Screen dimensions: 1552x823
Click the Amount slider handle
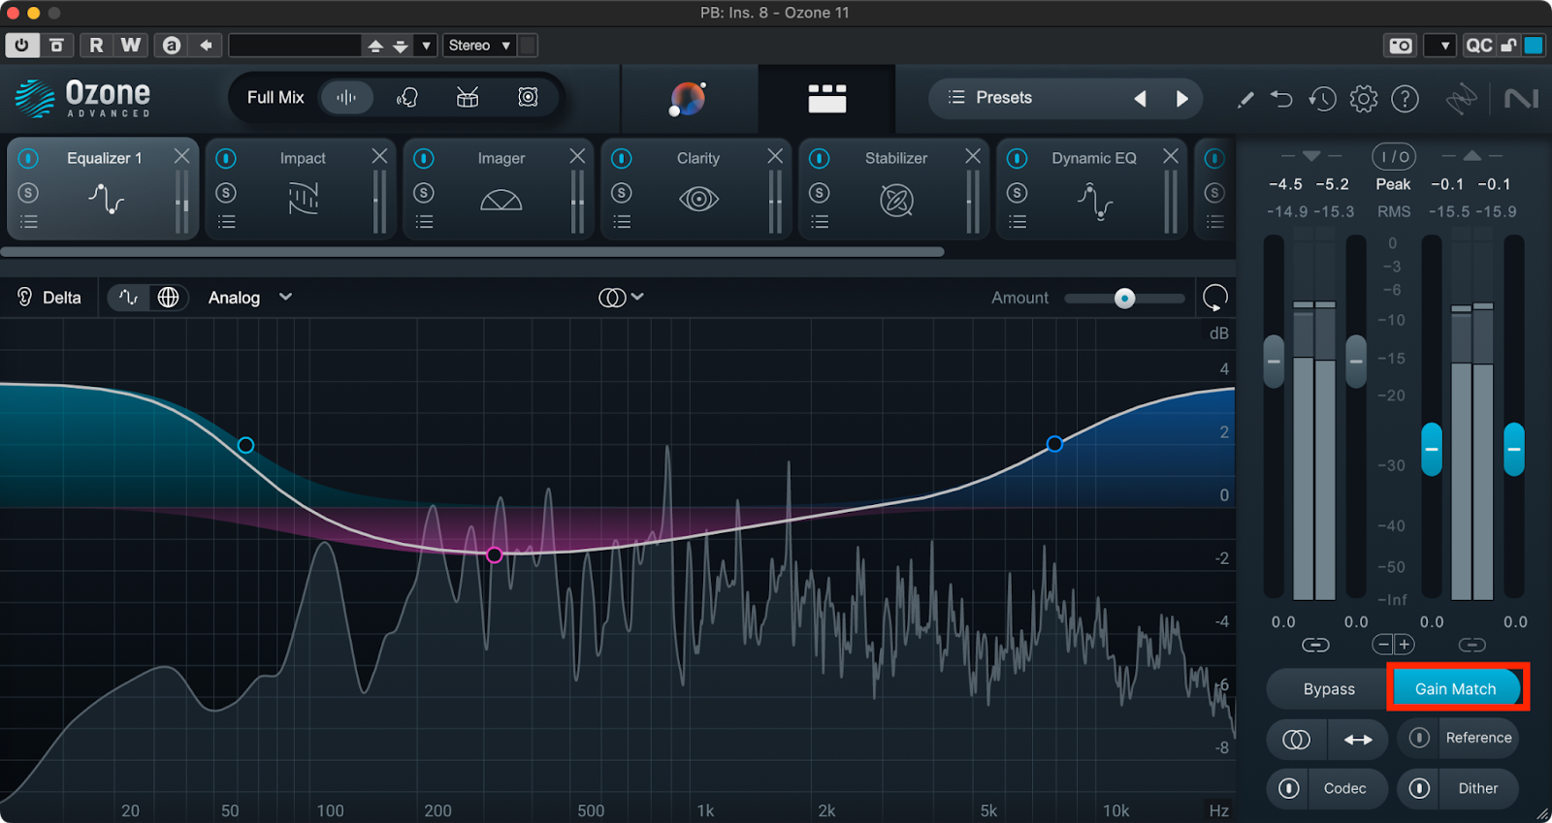pyautogui.click(x=1124, y=299)
